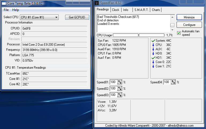Click the Speed02 value field
206x129 pixels.
(114, 88)
